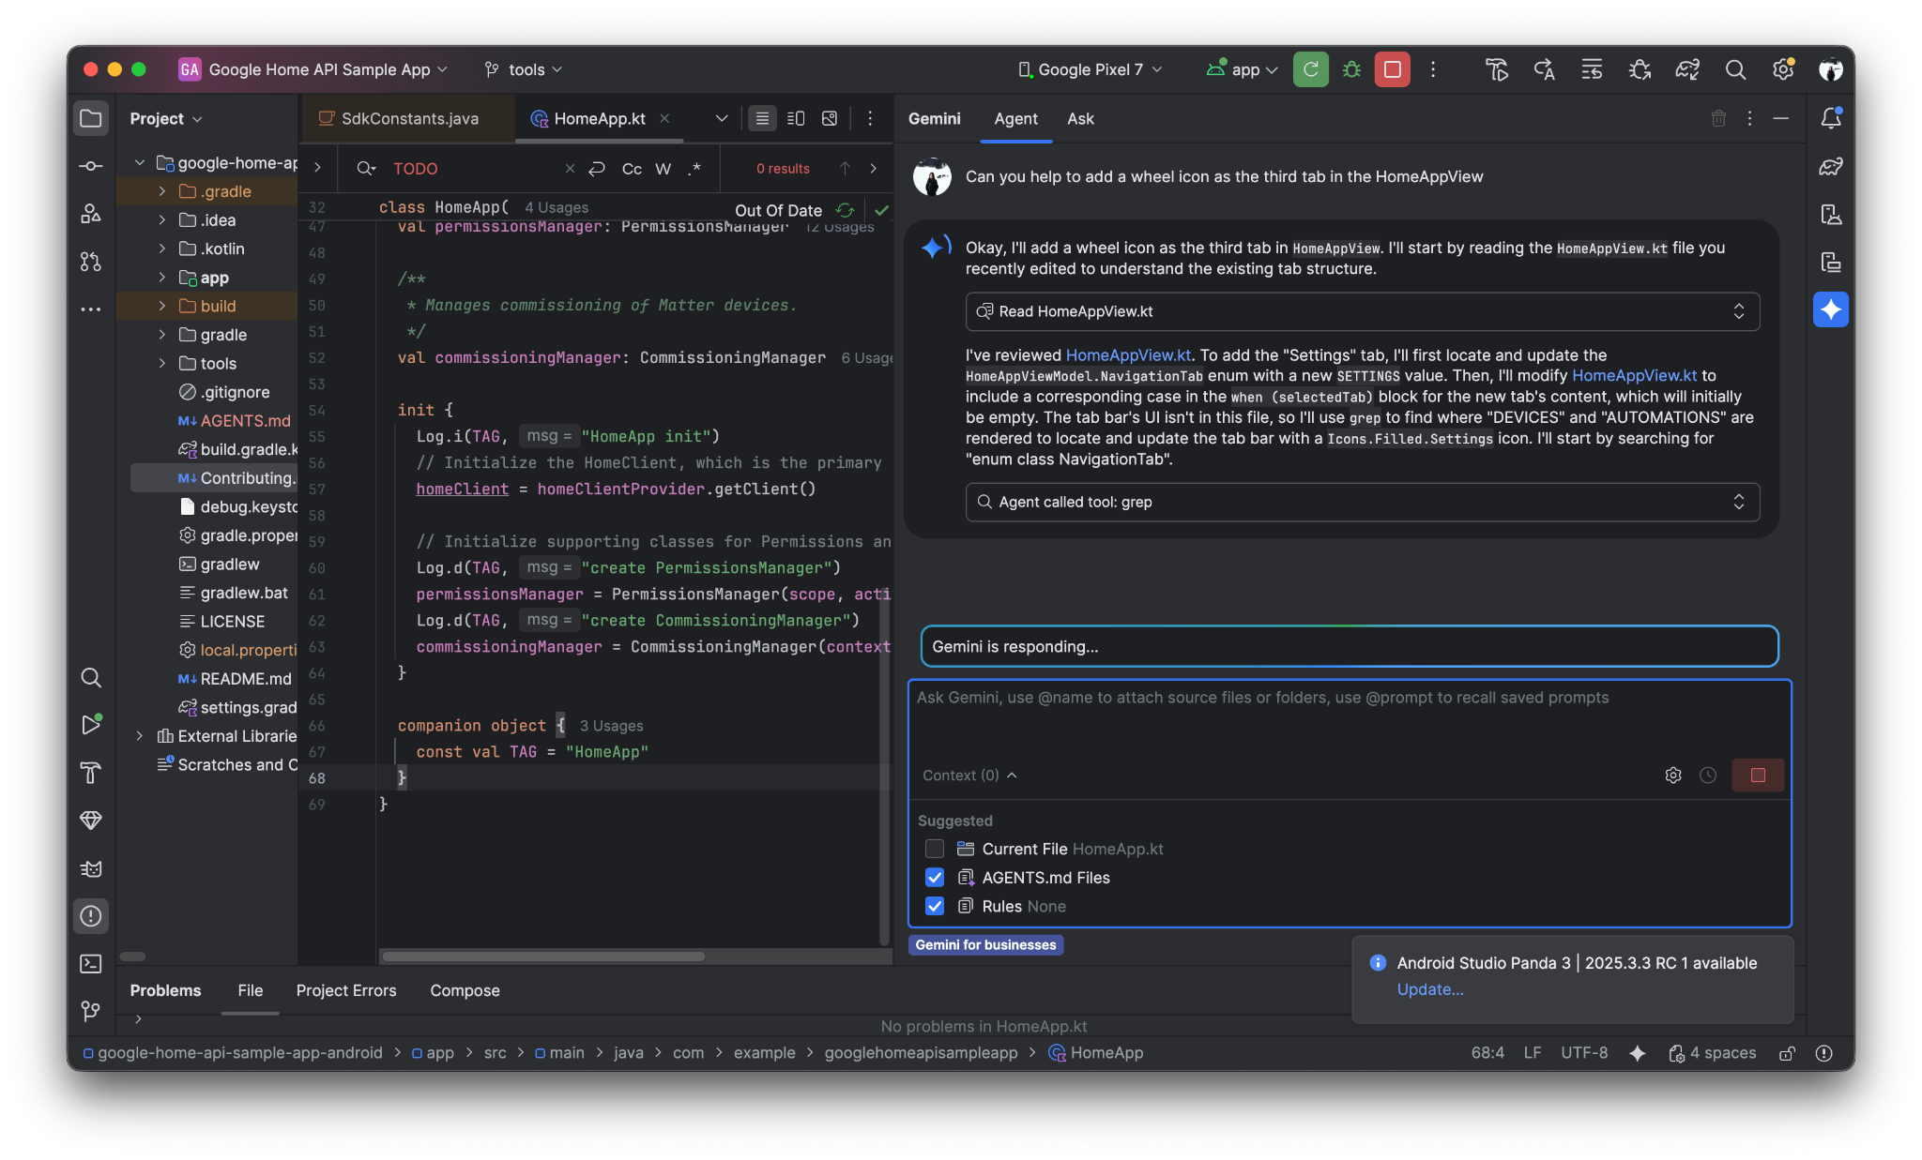Toggle Regex (.*) option in find bar

(694, 169)
